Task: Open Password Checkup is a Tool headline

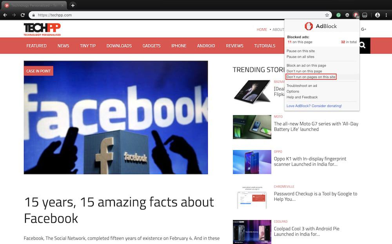Action: pos(316,197)
